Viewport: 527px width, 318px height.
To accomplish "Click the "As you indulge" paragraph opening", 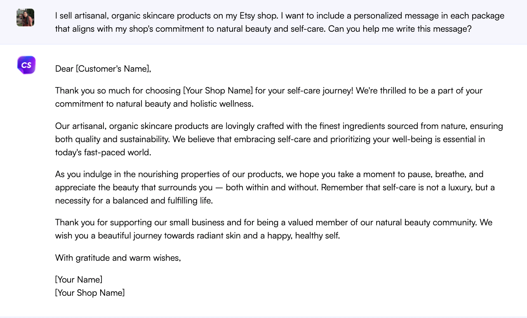I will pos(79,174).
